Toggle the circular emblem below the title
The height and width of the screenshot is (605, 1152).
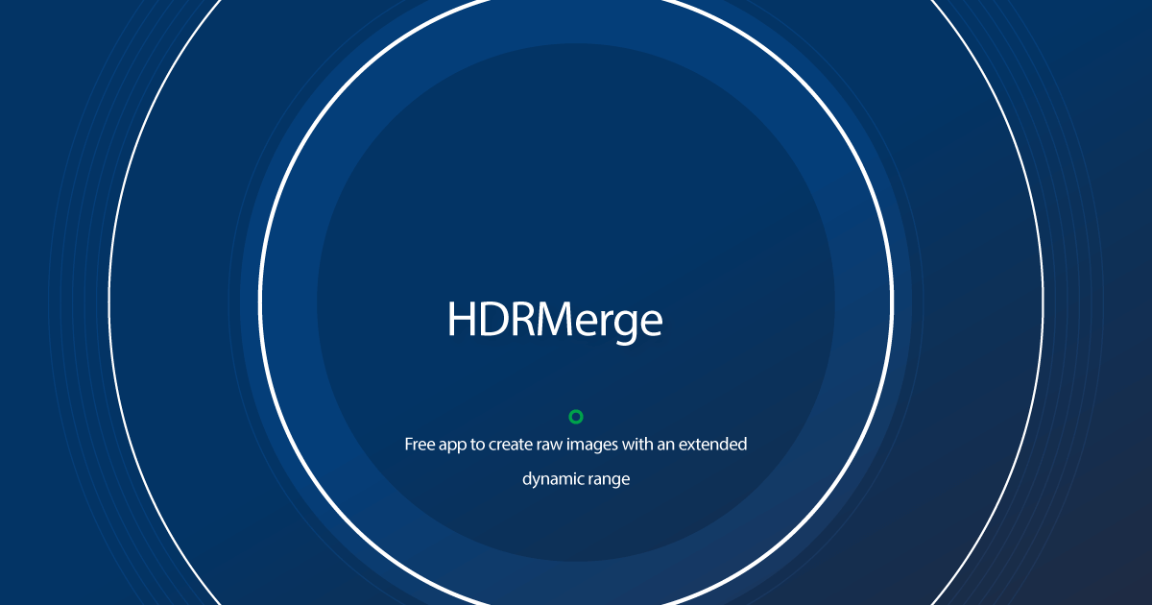576,416
